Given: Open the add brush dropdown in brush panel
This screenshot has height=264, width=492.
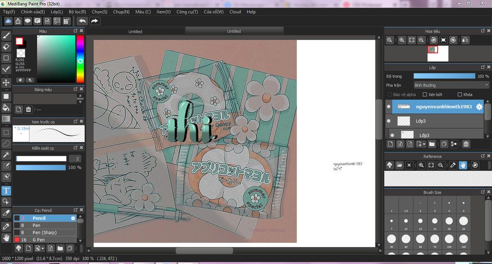Looking at the screenshot, I should click(x=43, y=249).
